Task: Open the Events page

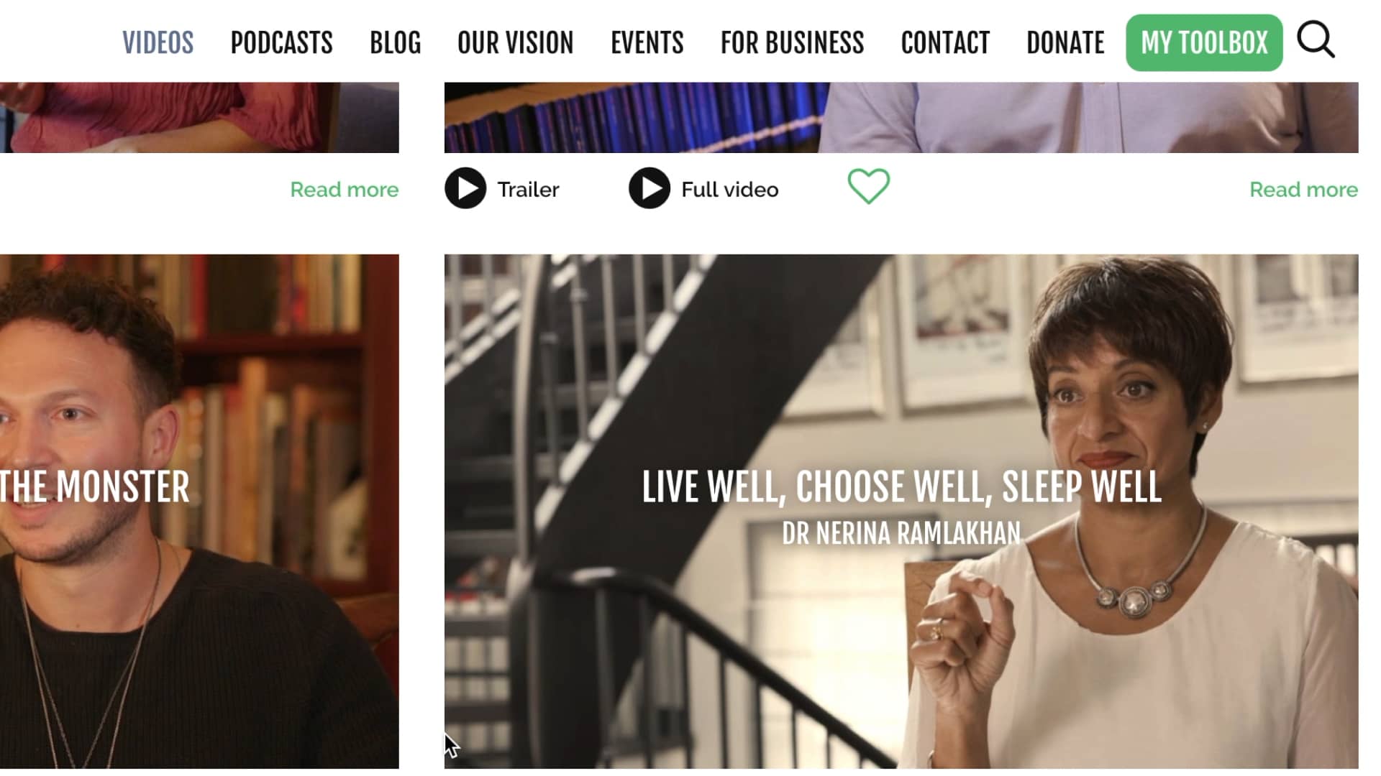Action: coord(647,42)
